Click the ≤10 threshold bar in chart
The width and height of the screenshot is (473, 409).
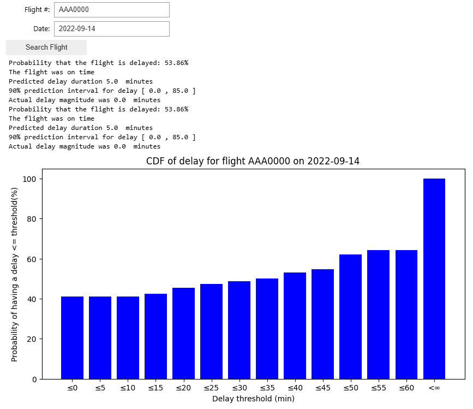(x=128, y=337)
